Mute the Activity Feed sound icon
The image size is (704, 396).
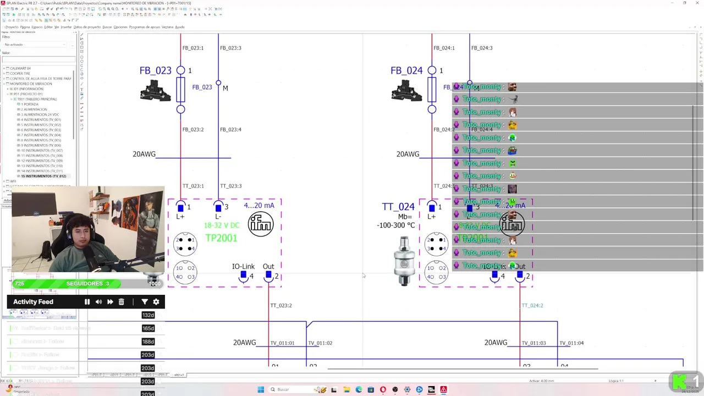[x=98, y=302]
